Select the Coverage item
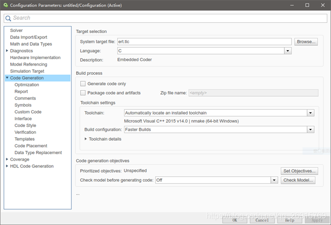This screenshot has height=225, width=331. pyautogui.click(x=20, y=160)
